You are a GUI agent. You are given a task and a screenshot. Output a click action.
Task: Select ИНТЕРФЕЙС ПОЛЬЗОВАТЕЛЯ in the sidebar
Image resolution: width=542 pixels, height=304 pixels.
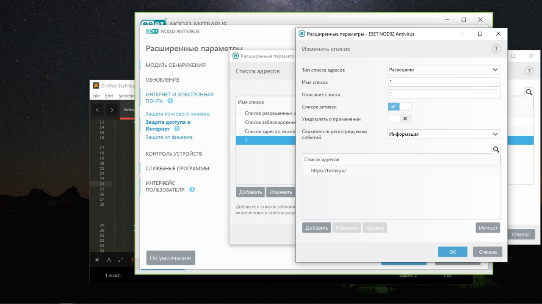click(x=165, y=186)
